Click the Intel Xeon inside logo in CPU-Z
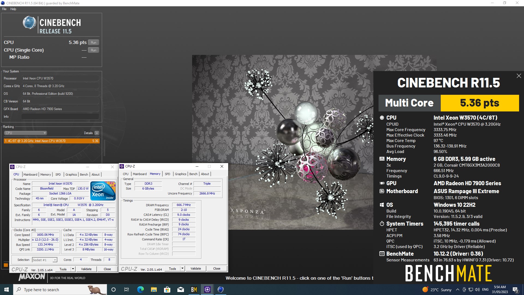This screenshot has width=524, height=295. pyautogui.click(x=103, y=191)
